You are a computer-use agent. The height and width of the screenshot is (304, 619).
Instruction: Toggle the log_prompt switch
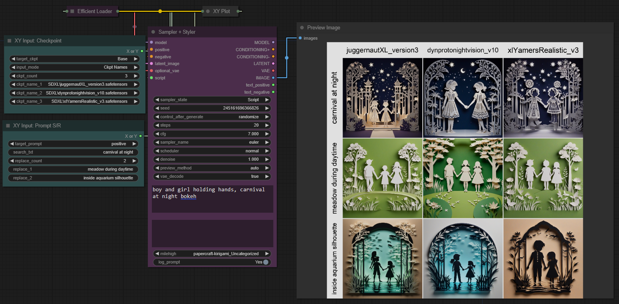[265, 262]
